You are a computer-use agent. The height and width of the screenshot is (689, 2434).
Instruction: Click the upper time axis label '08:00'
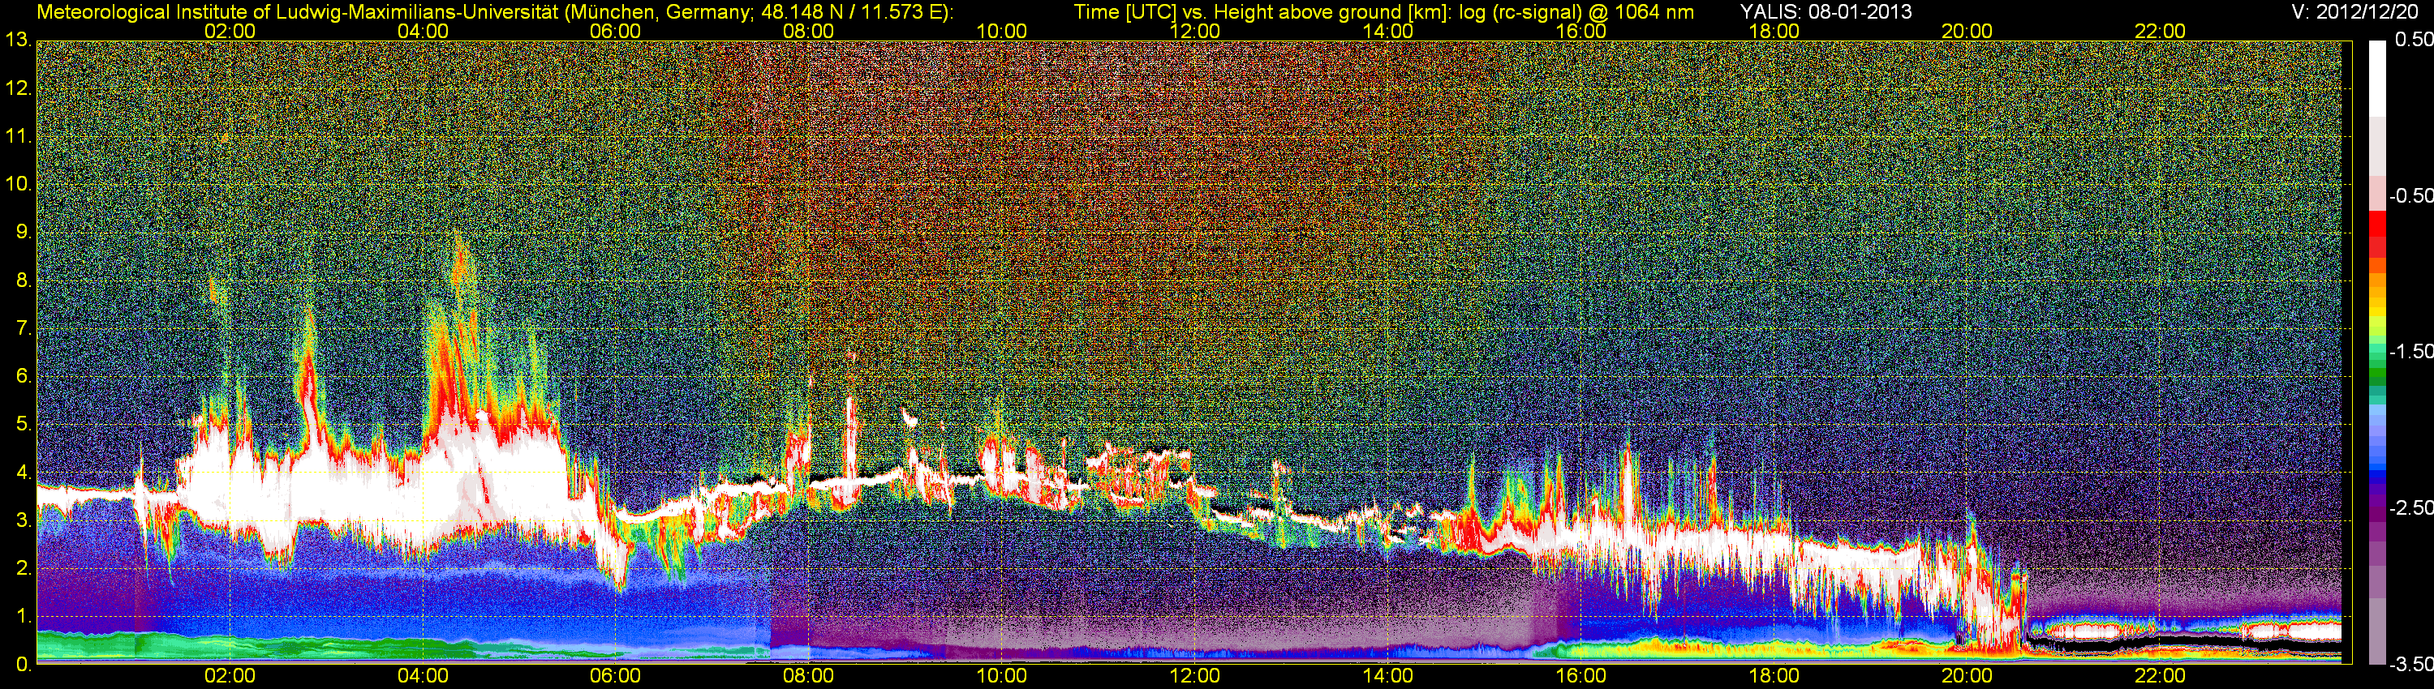[x=809, y=31]
